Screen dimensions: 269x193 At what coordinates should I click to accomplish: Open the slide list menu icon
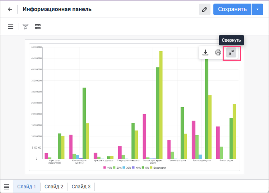(6, 187)
